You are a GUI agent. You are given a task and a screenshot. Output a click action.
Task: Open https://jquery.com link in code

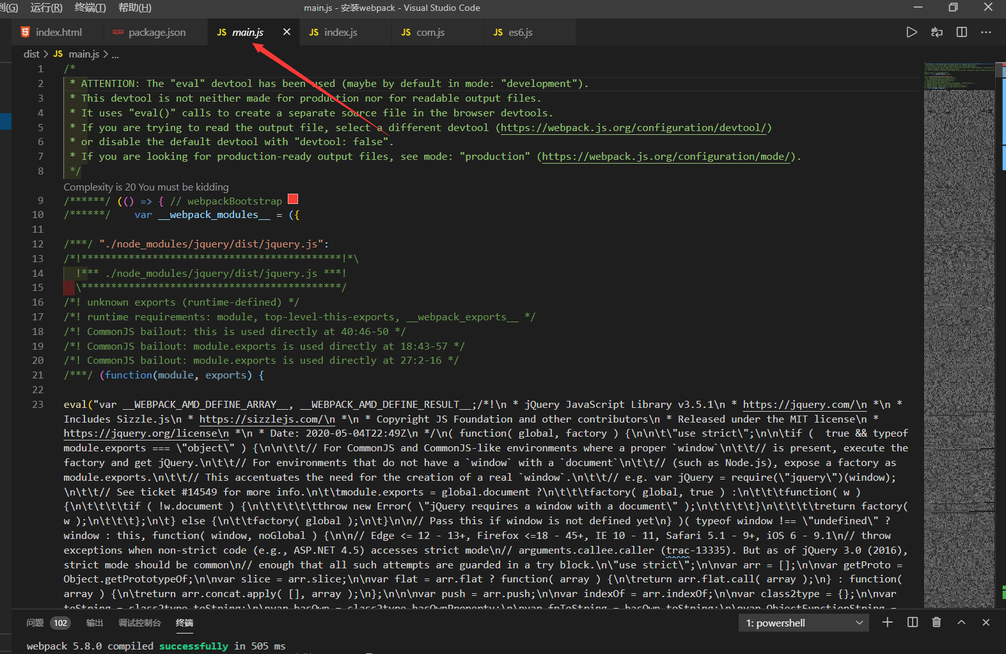pyautogui.click(x=805, y=405)
